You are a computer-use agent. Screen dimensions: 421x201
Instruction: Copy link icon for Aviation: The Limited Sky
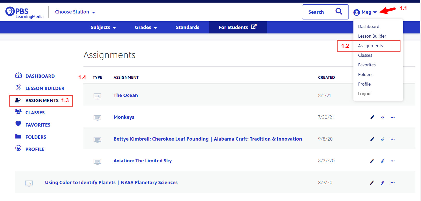382,161
